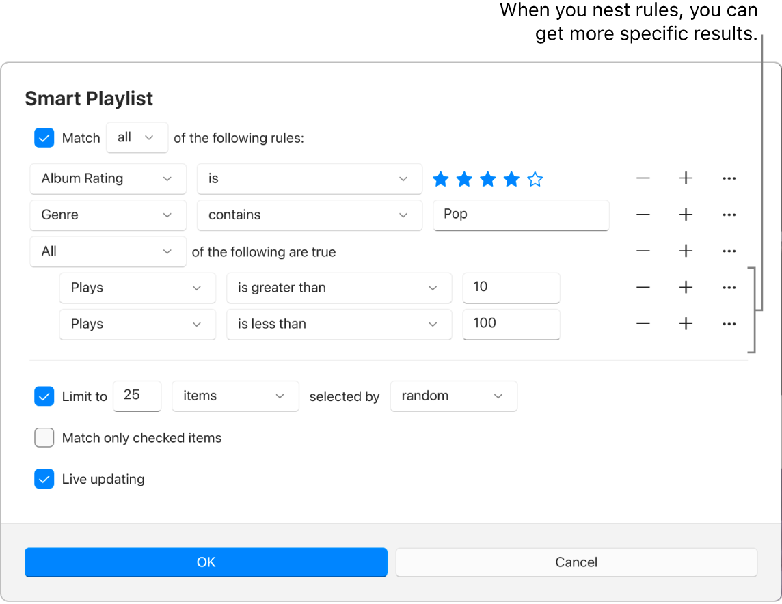This screenshot has width=782, height=604.
Task: Open the Match all/any dropdown
Action: click(137, 137)
